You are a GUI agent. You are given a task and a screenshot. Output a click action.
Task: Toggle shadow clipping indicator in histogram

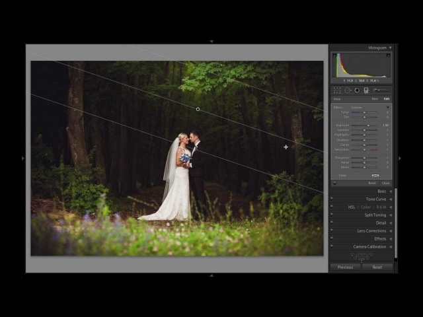pos(334,55)
